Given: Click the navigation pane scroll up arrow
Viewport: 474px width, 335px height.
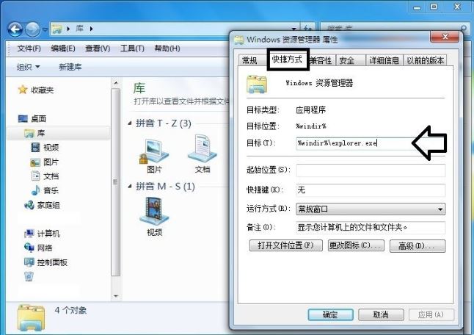Looking at the screenshot, I should tap(116, 83).
